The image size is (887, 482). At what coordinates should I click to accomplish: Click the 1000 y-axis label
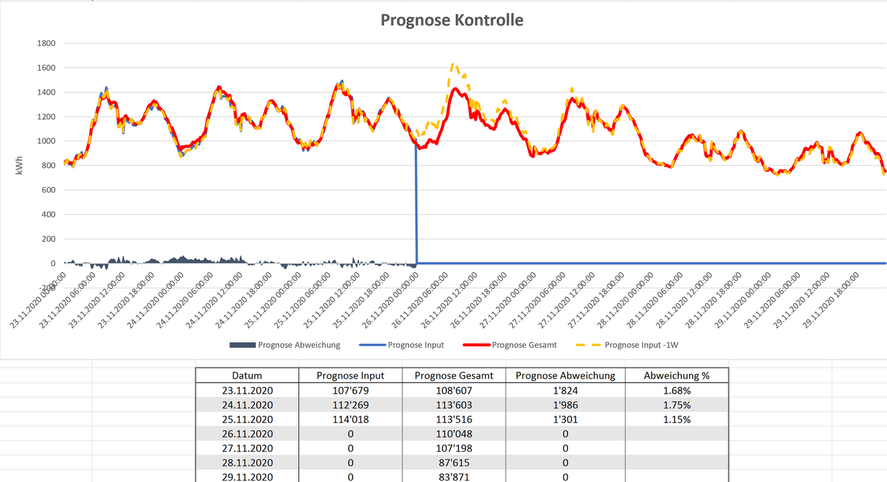(x=46, y=141)
